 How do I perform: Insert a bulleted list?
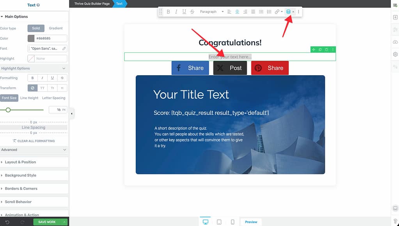[x=261, y=12]
